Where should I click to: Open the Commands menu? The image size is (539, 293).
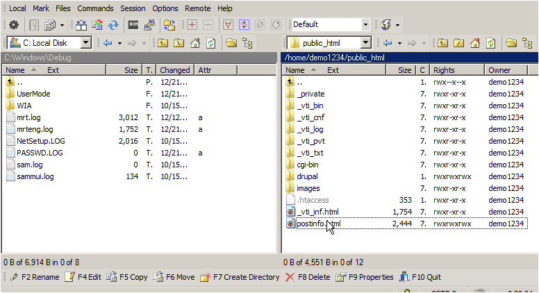tap(95, 8)
